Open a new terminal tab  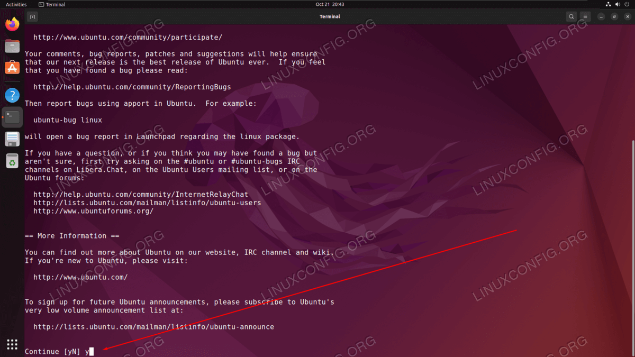click(x=32, y=17)
